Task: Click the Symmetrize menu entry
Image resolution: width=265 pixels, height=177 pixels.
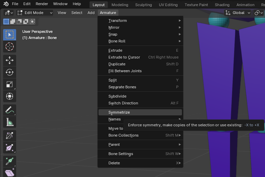Action: click(140, 112)
